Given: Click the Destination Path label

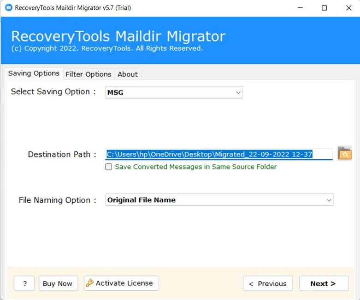Looking at the screenshot, I should pos(62,155).
